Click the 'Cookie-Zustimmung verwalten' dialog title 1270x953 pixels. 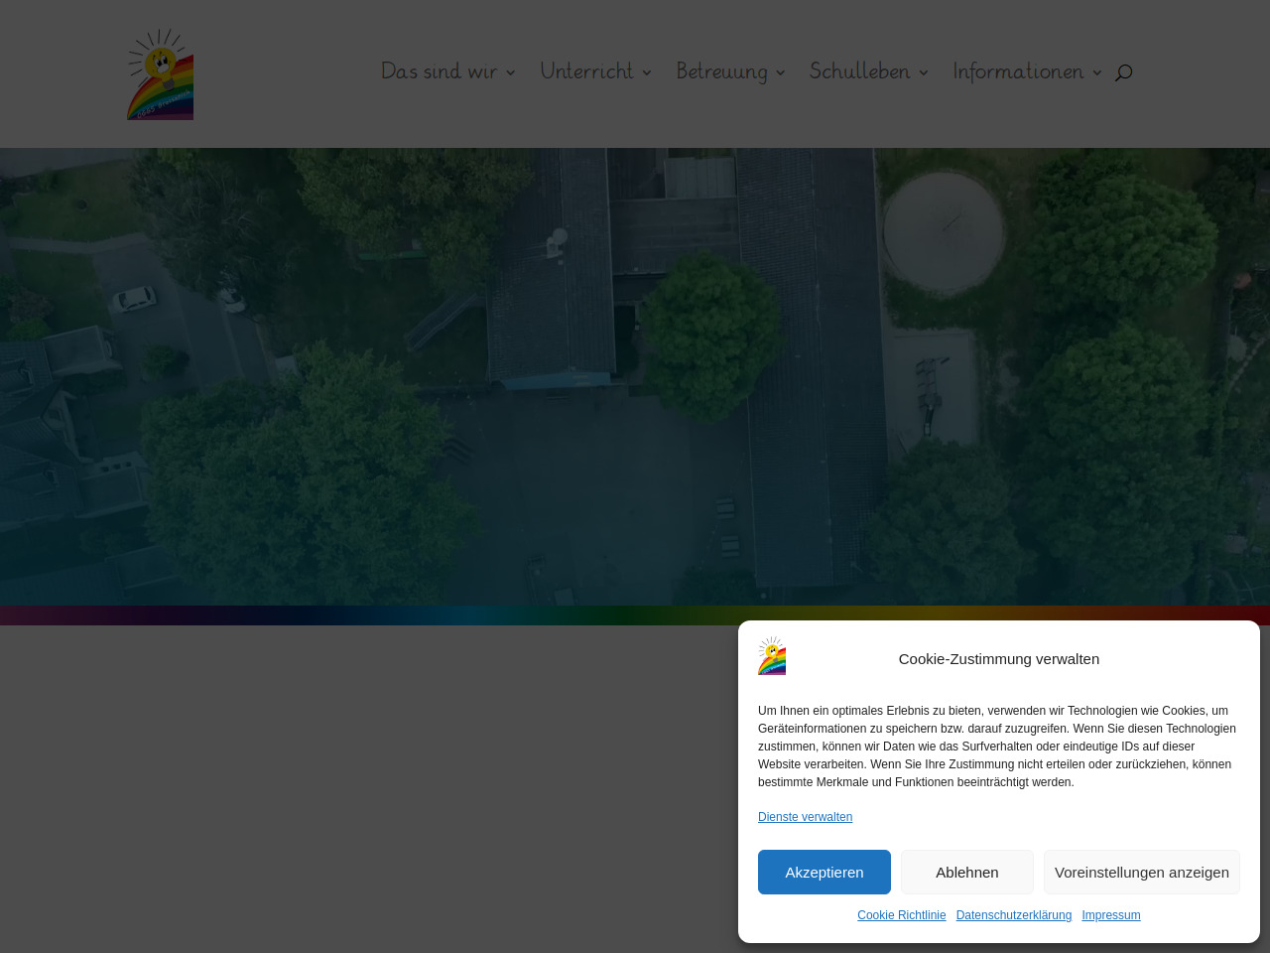(x=998, y=659)
